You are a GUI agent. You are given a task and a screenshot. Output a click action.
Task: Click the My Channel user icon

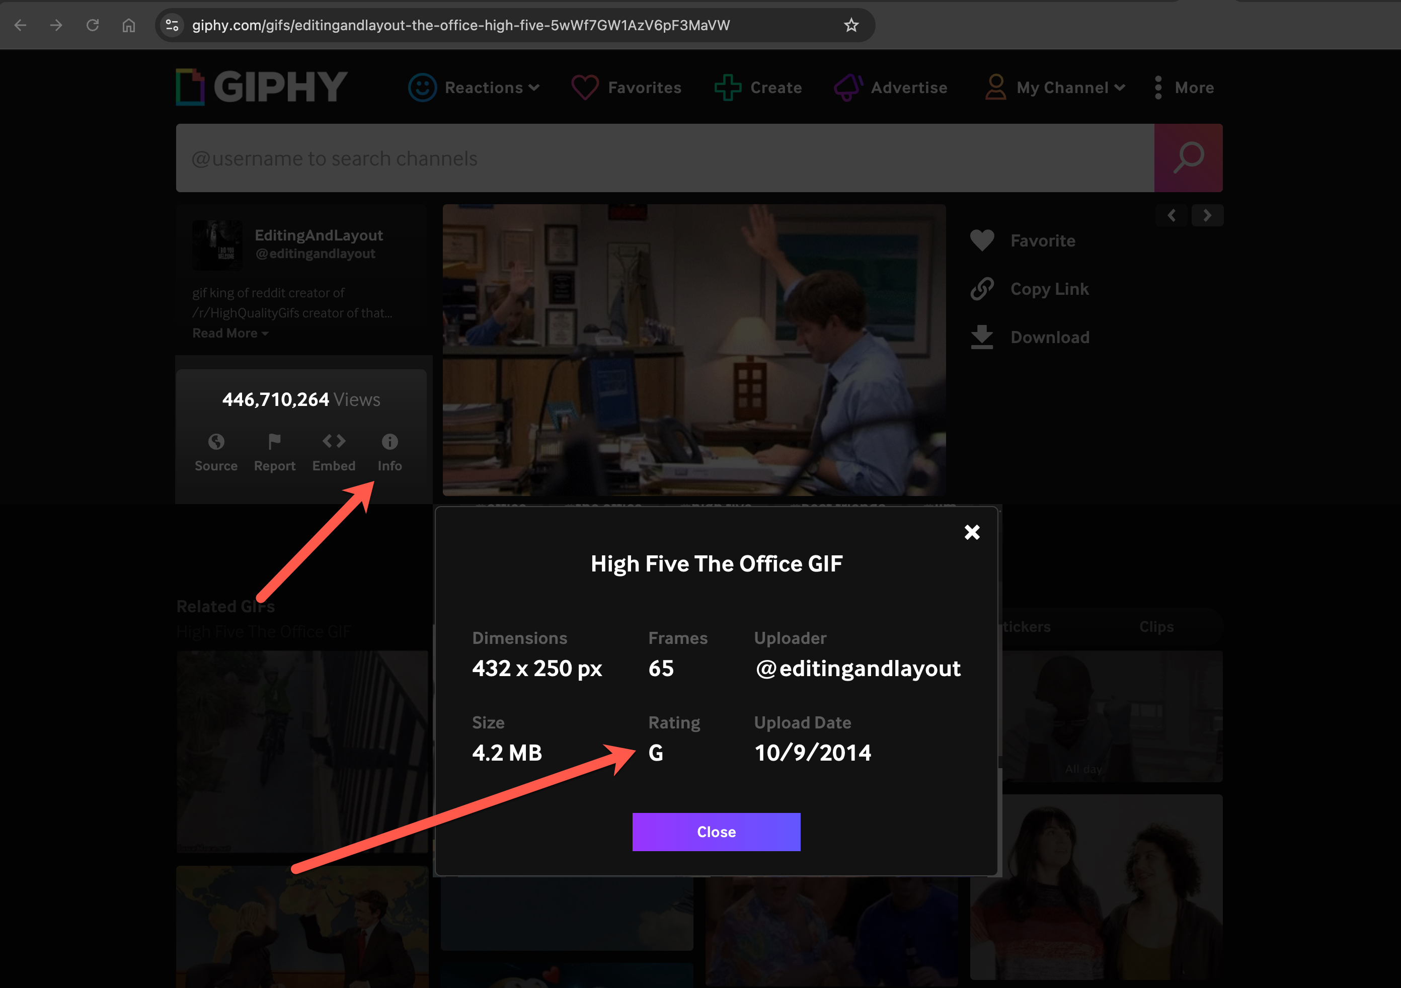pyautogui.click(x=995, y=87)
